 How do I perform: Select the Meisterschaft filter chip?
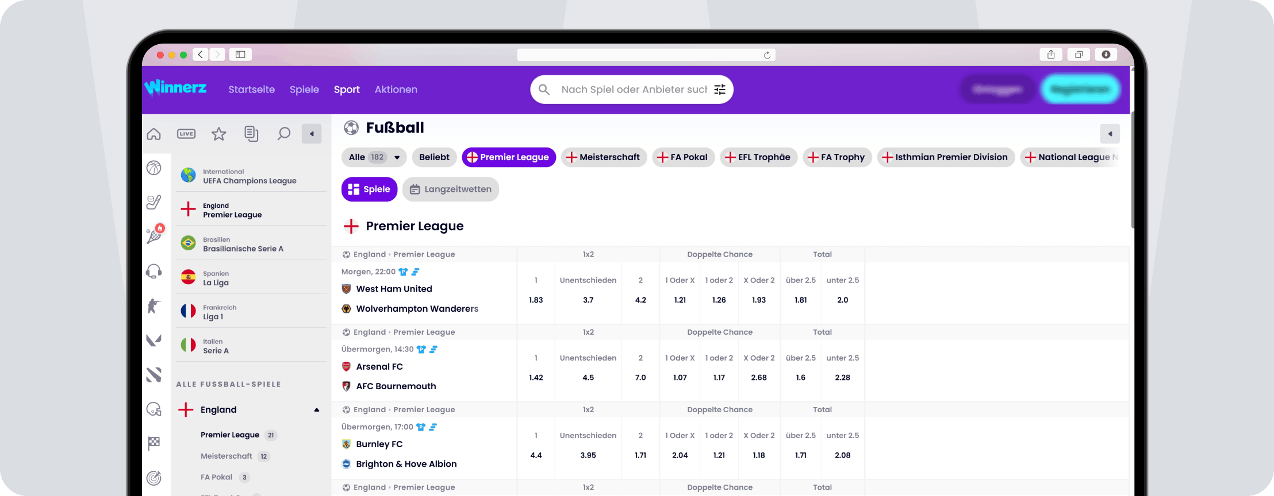[604, 157]
